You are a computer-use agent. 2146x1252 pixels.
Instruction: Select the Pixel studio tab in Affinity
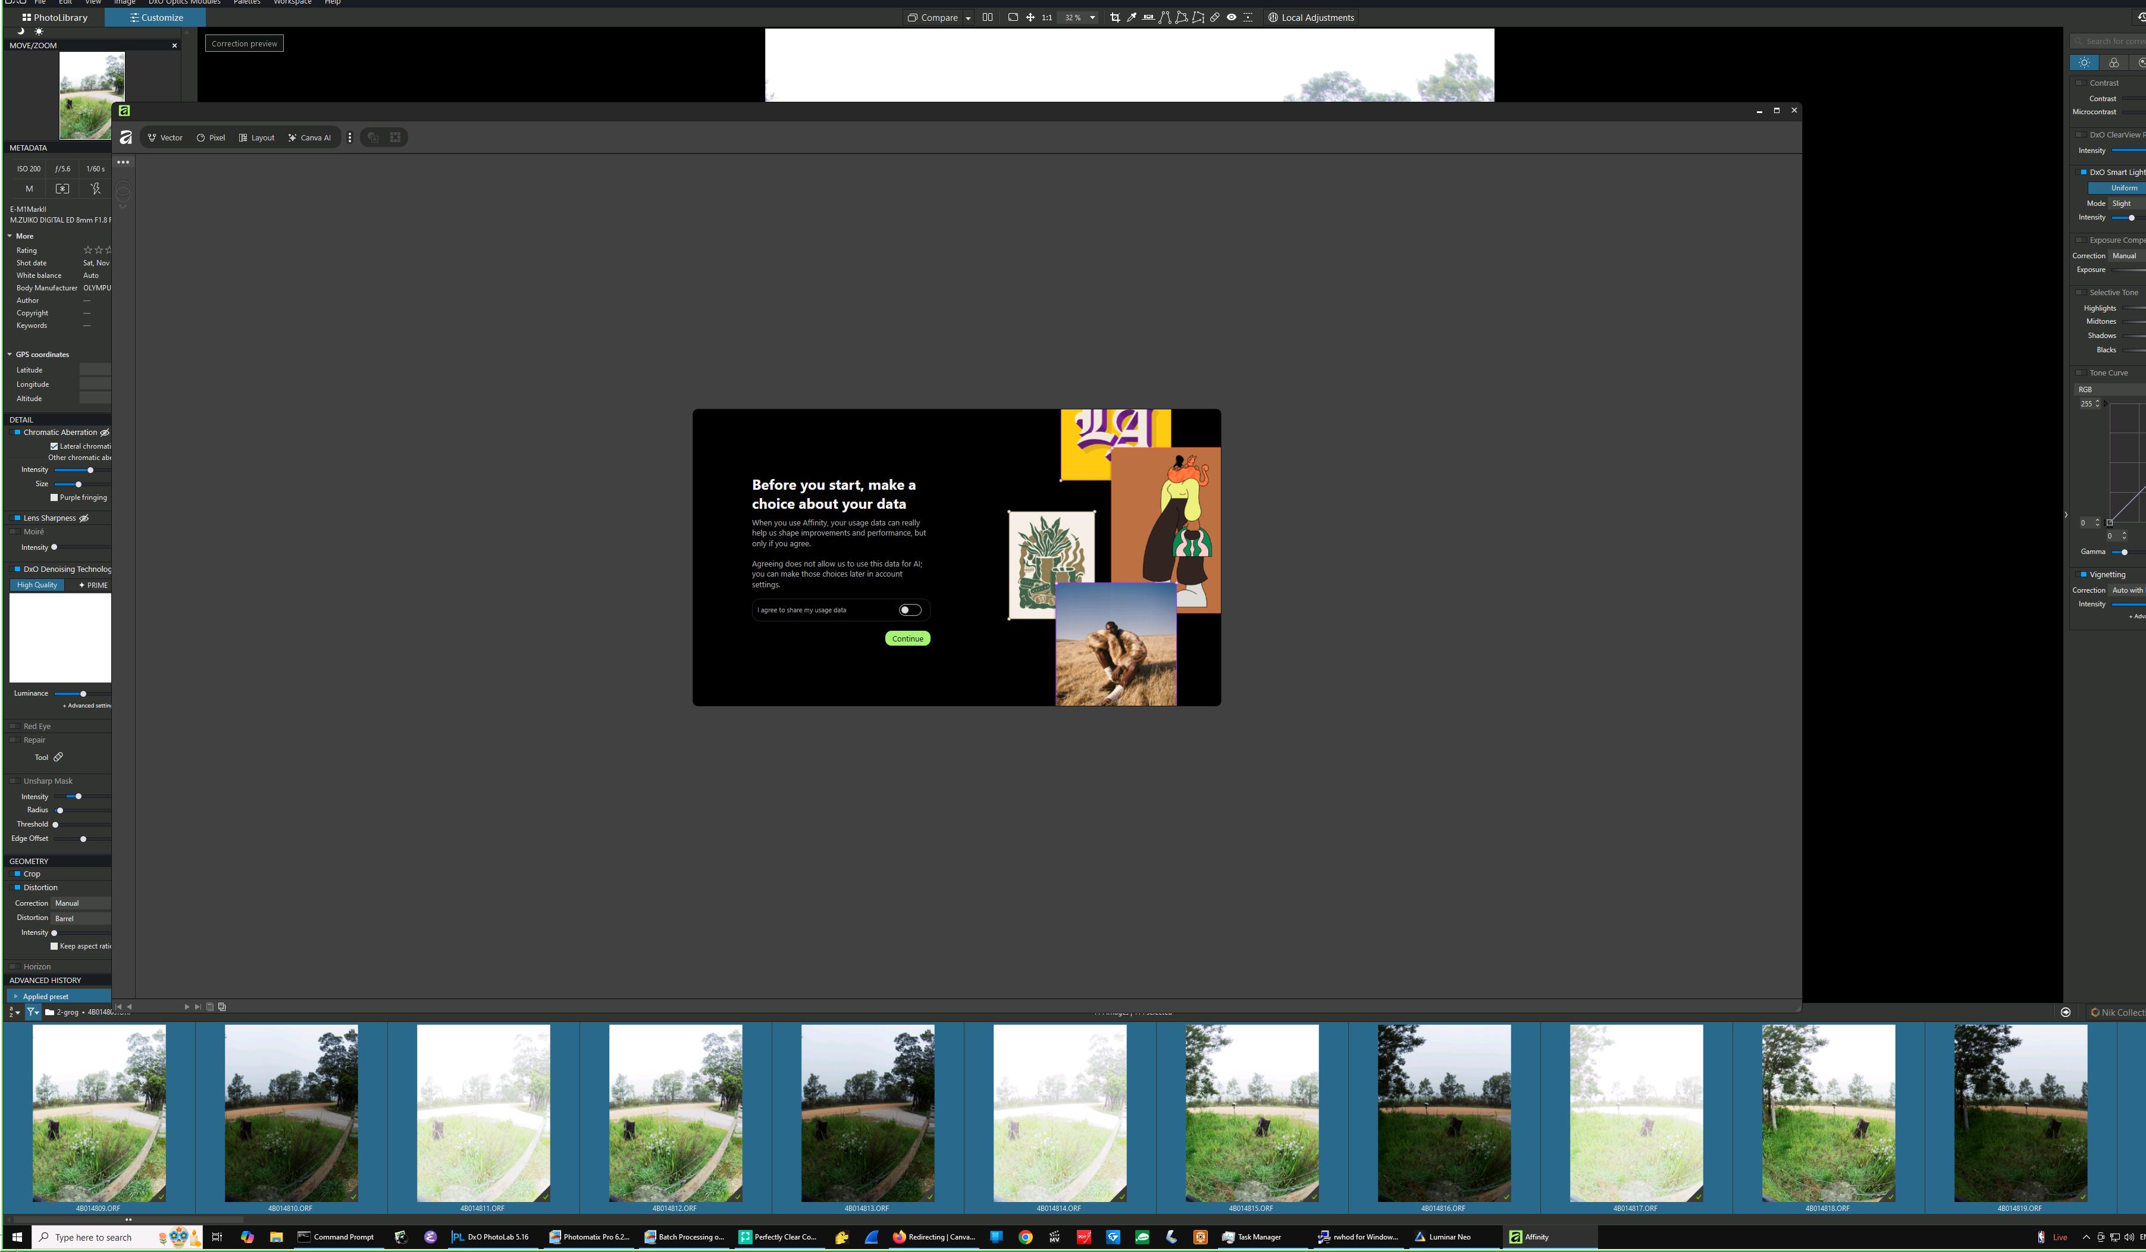(211, 137)
